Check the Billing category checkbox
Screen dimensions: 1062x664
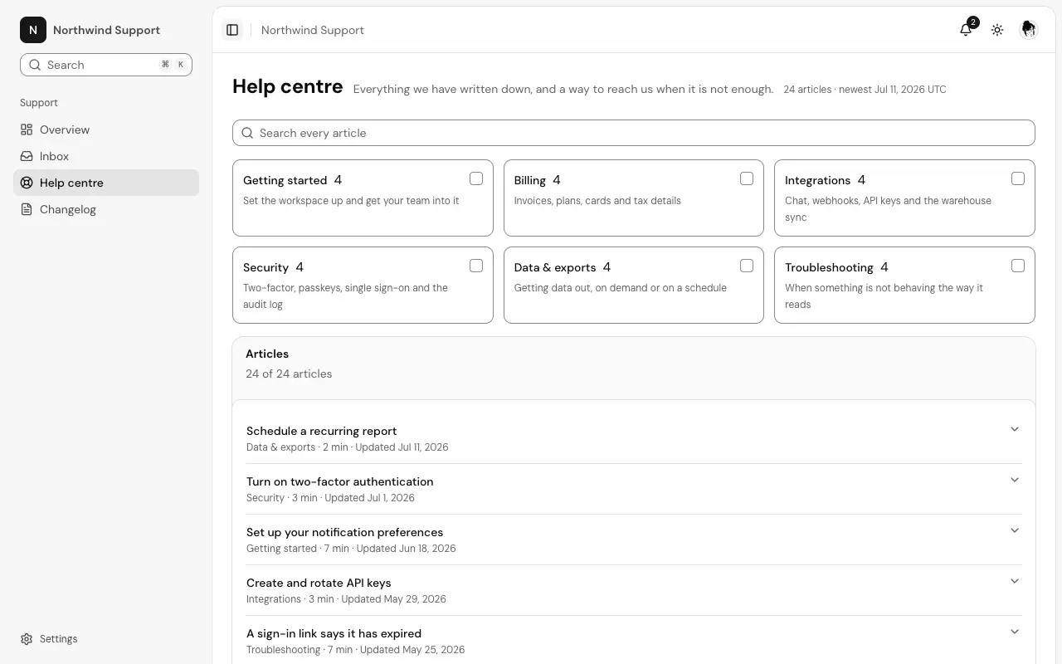(747, 178)
